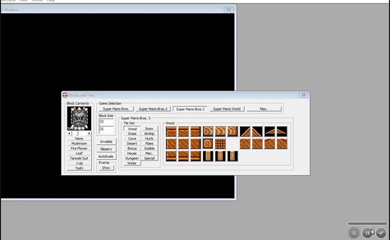Switch game selection to Super Mario Bros.3
Viewport: 390px width, 240px height.
click(190, 109)
